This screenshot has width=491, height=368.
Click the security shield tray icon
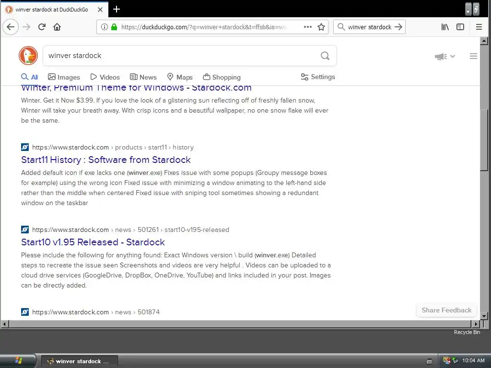click(446, 360)
